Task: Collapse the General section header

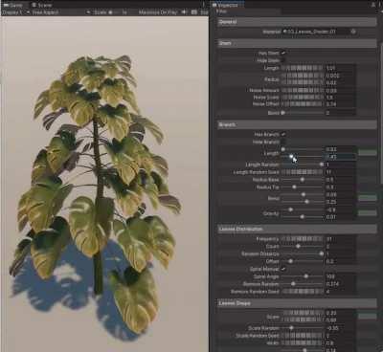Action: pyautogui.click(x=297, y=22)
